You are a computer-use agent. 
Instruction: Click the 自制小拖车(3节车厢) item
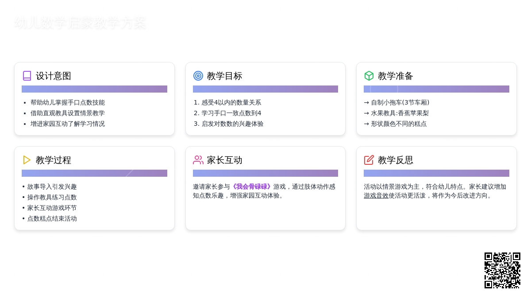point(400,103)
